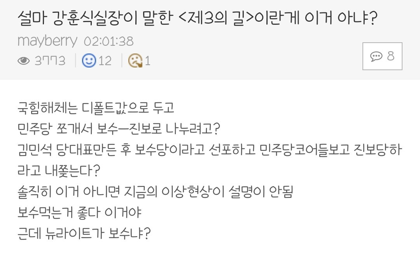Click the line 민주당 쪼개서 보수—진보로 나누려고?
Viewport: 420px width, 254px height.
119,128
